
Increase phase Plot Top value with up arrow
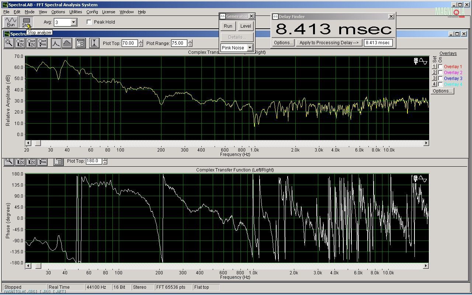click(x=105, y=160)
